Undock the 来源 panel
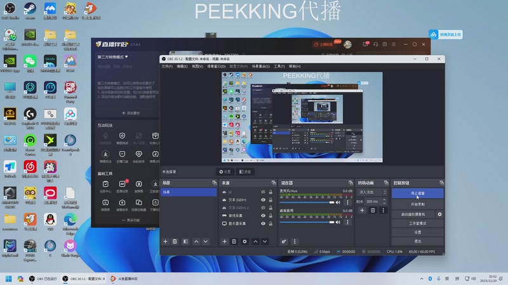 click(x=274, y=183)
